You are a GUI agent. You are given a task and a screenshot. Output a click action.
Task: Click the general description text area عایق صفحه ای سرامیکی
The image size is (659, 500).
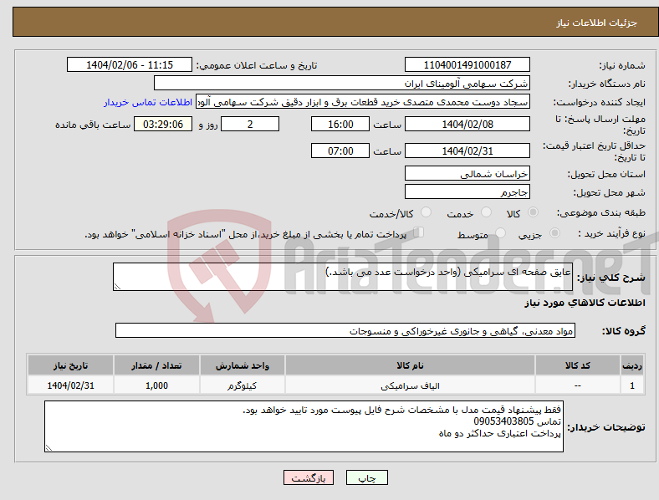coord(343,277)
